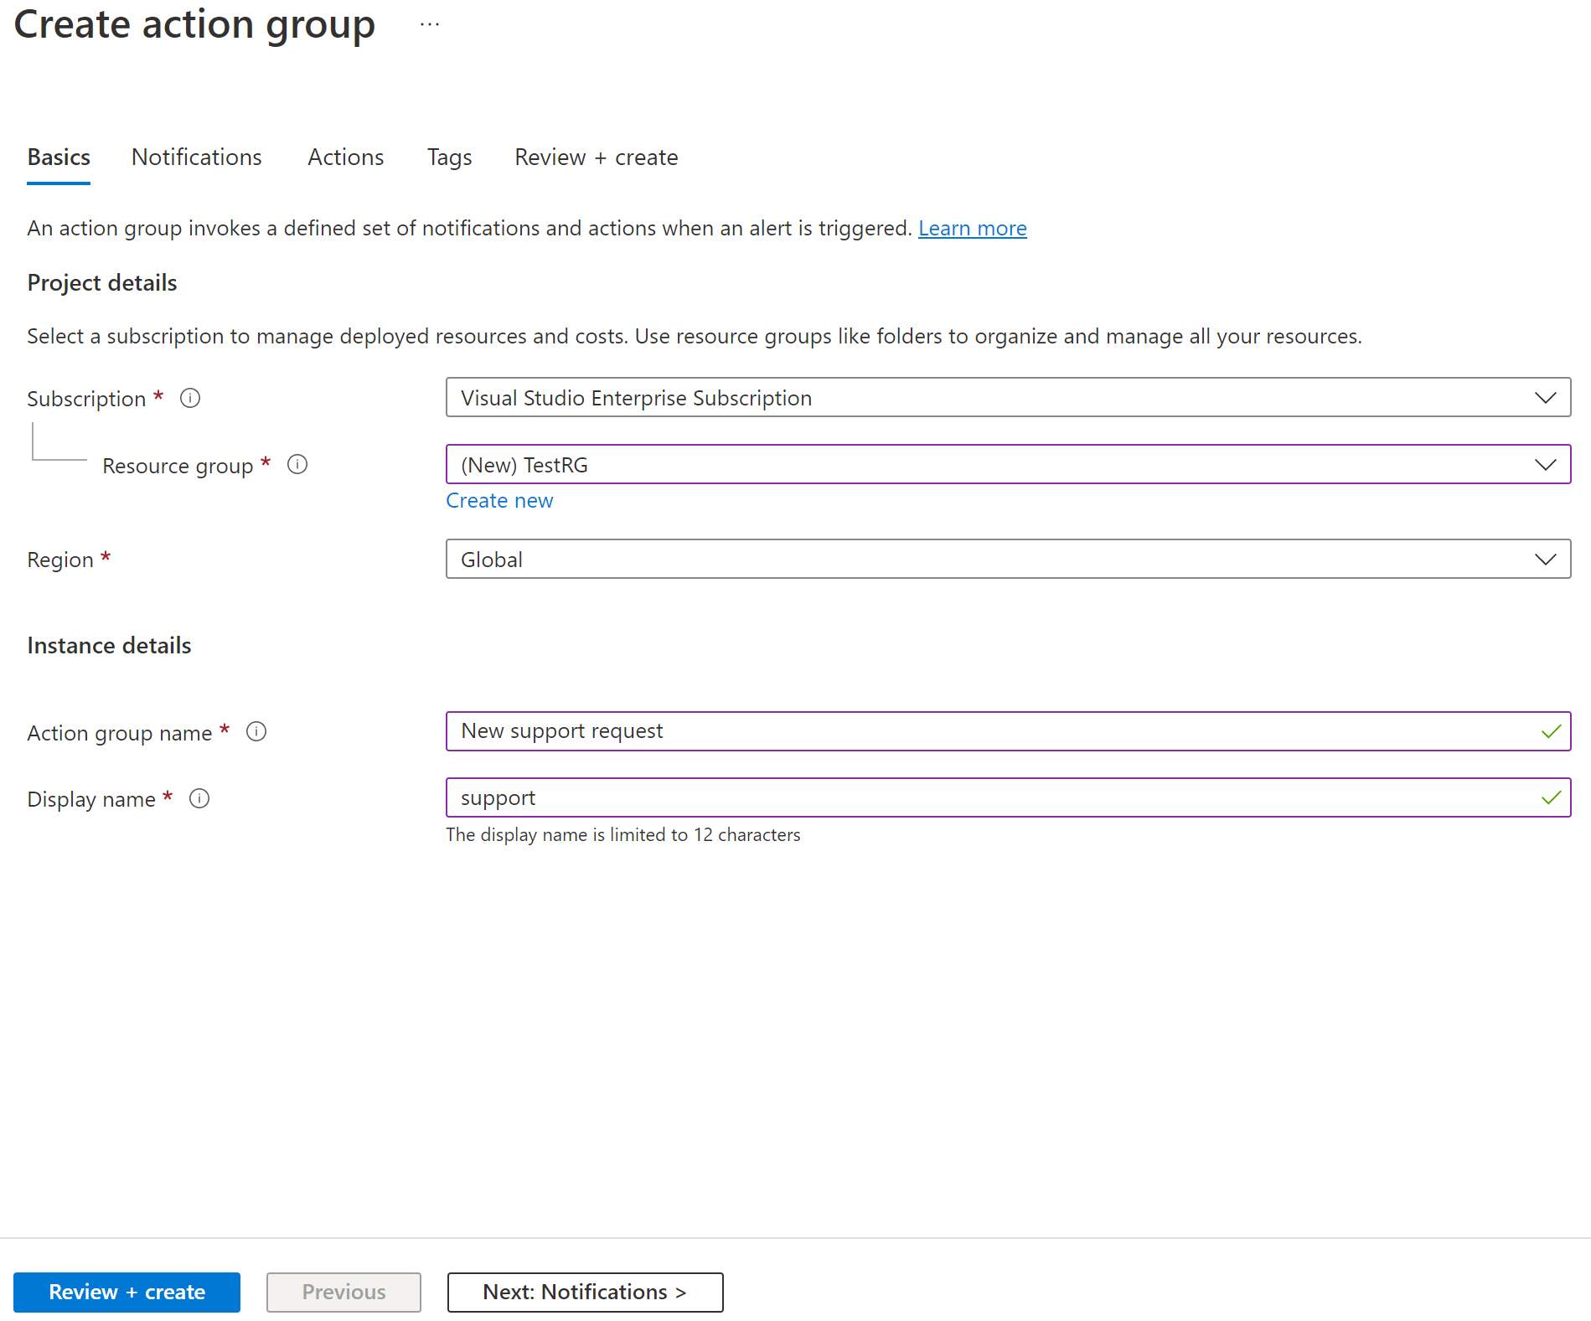The height and width of the screenshot is (1321, 1591).
Task: Click the green checkmark in Action group name field
Action: tap(1549, 730)
